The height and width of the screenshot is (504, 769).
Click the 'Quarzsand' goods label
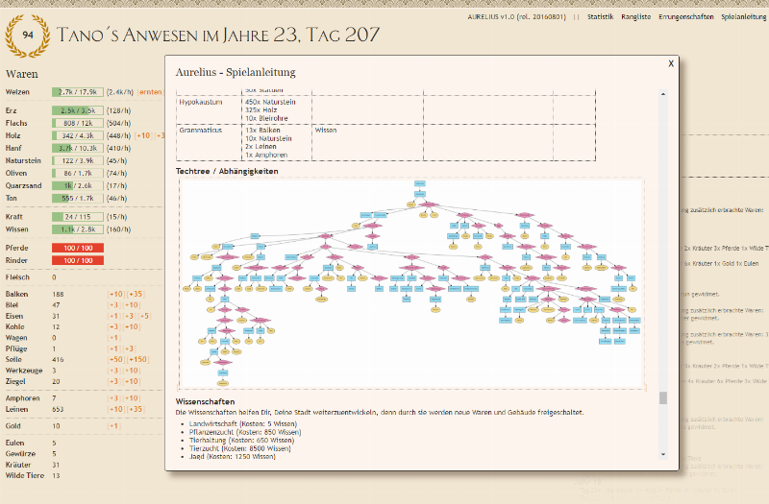(23, 185)
